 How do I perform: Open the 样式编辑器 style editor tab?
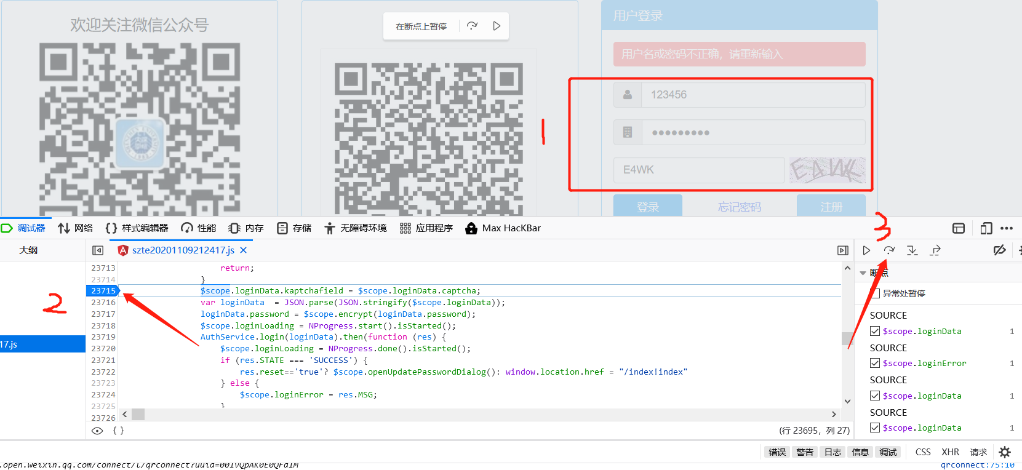137,228
